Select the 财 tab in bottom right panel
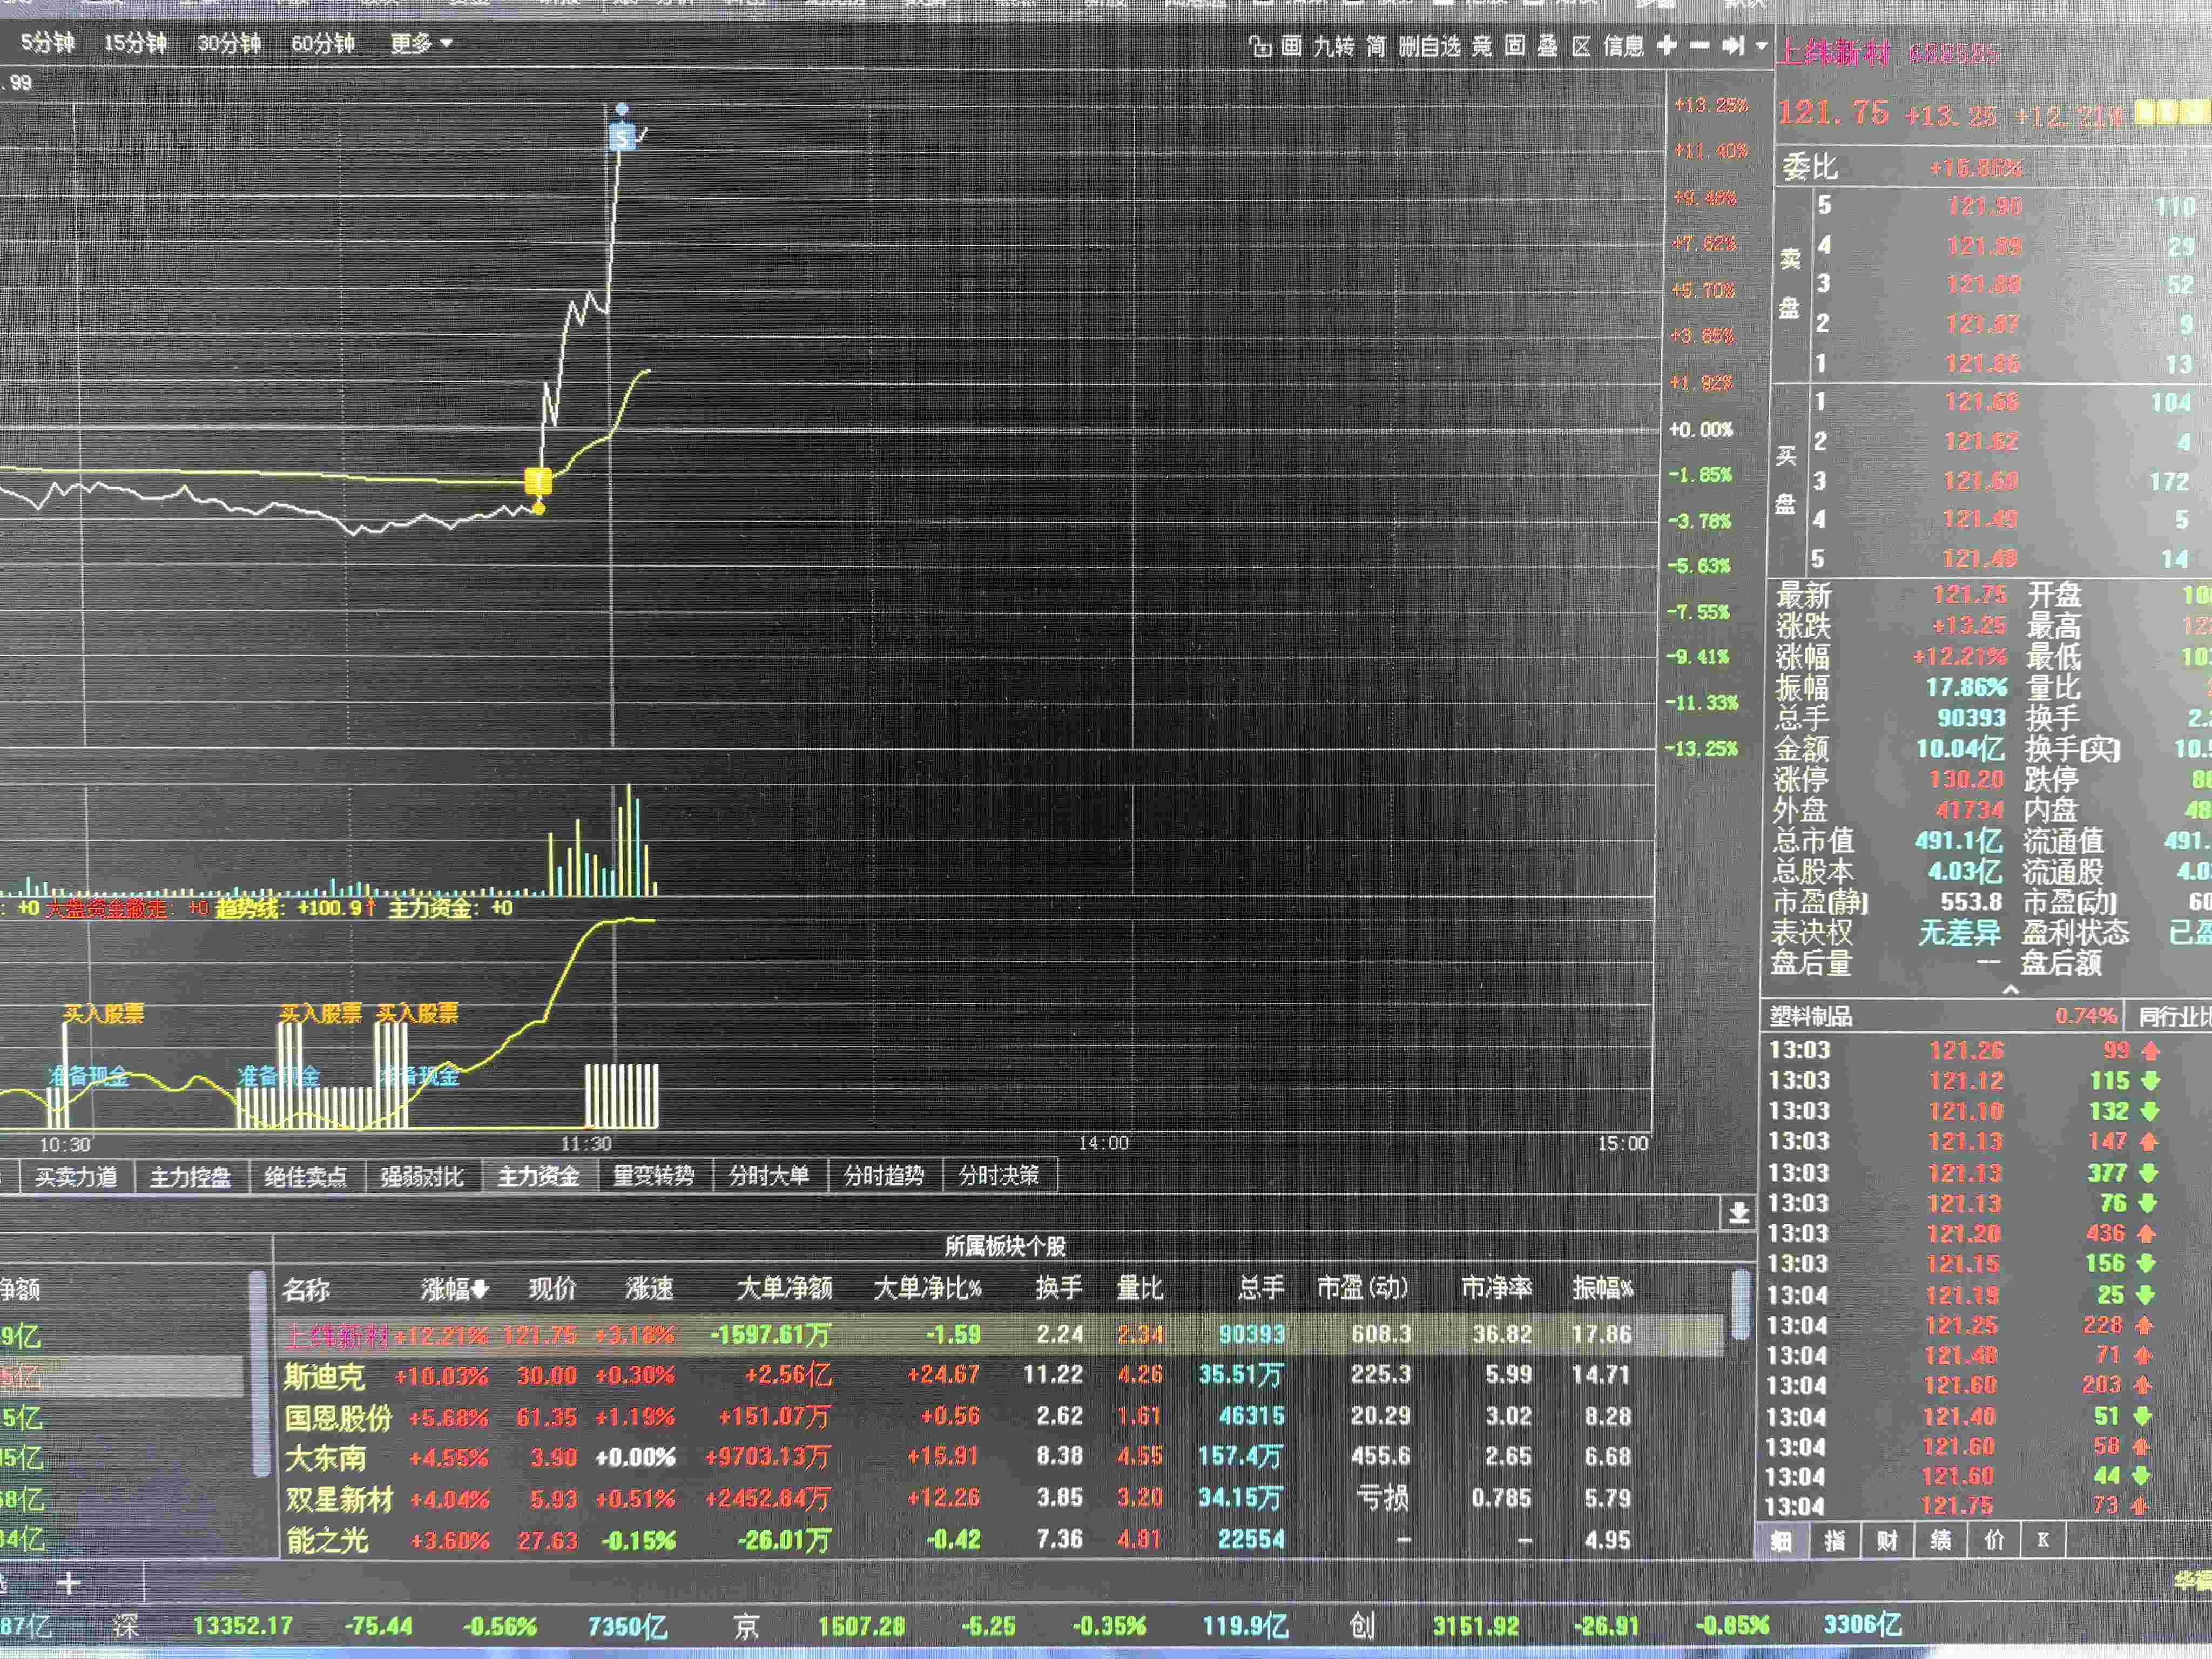This screenshot has width=2212, height=1659. point(1887,1540)
